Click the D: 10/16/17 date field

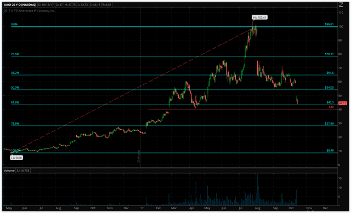[46, 5]
